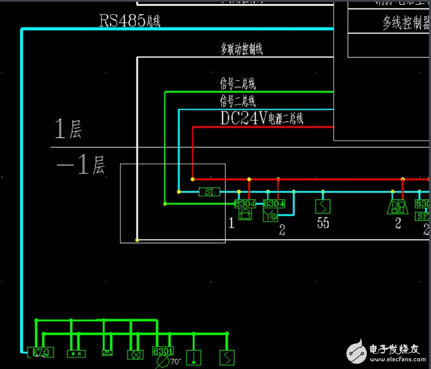Click the crossed-circle lamp symbol
The width and height of the screenshot is (431, 369).
[136, 354]
